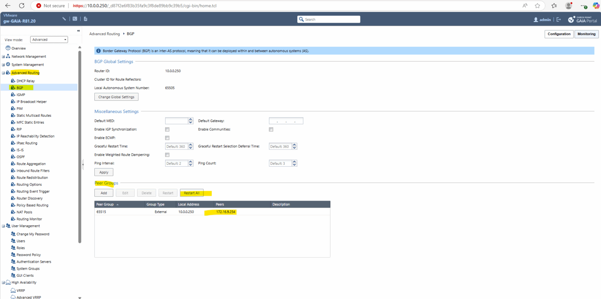Click the admin logout icon

(x=559, y=20)
